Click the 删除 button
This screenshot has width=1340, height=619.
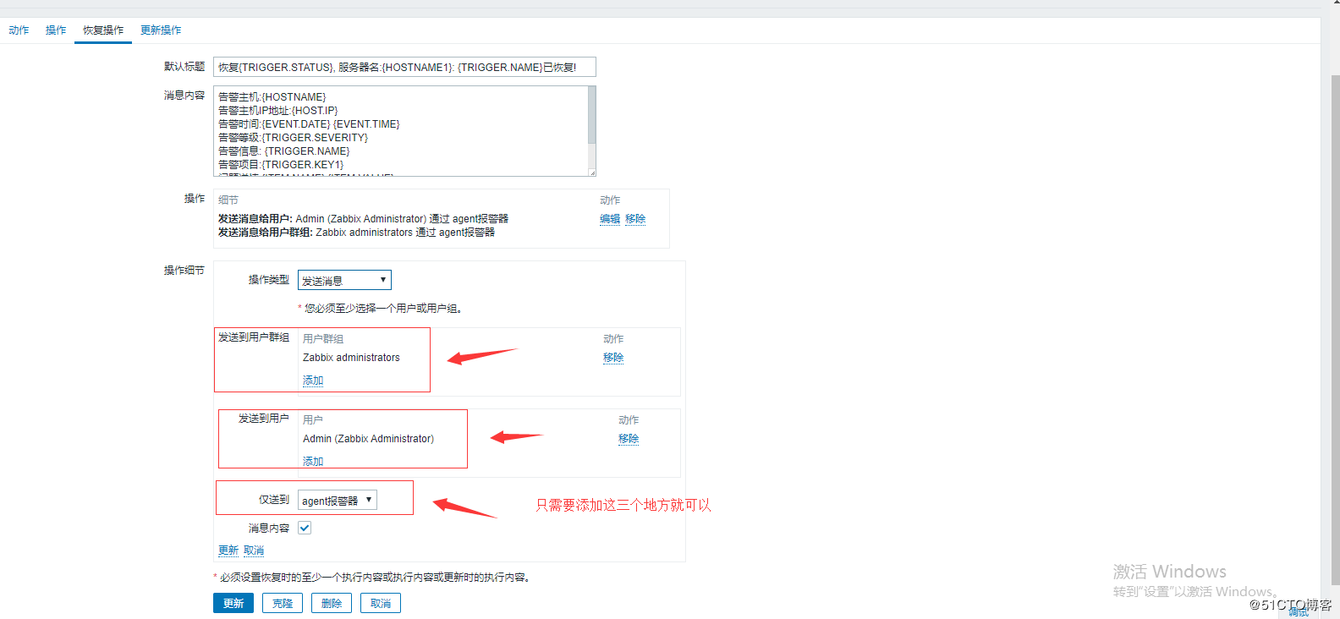click(332, 603)
